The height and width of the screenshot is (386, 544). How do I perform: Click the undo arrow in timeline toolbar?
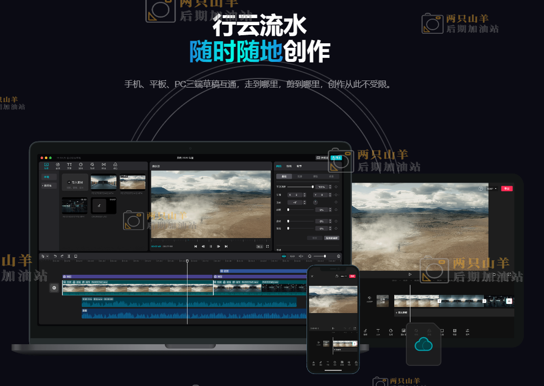pos(55,256)
